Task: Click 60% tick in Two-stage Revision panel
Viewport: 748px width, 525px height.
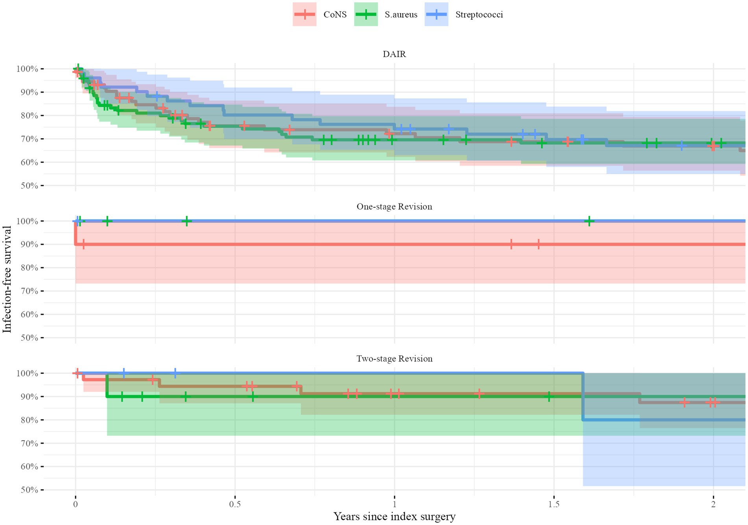Action: [29, 467]
